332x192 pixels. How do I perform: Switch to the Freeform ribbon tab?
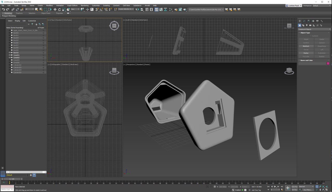19,13
